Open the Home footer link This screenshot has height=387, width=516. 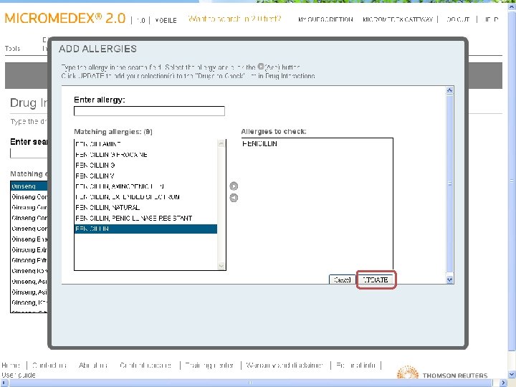(x=11, y=365)
